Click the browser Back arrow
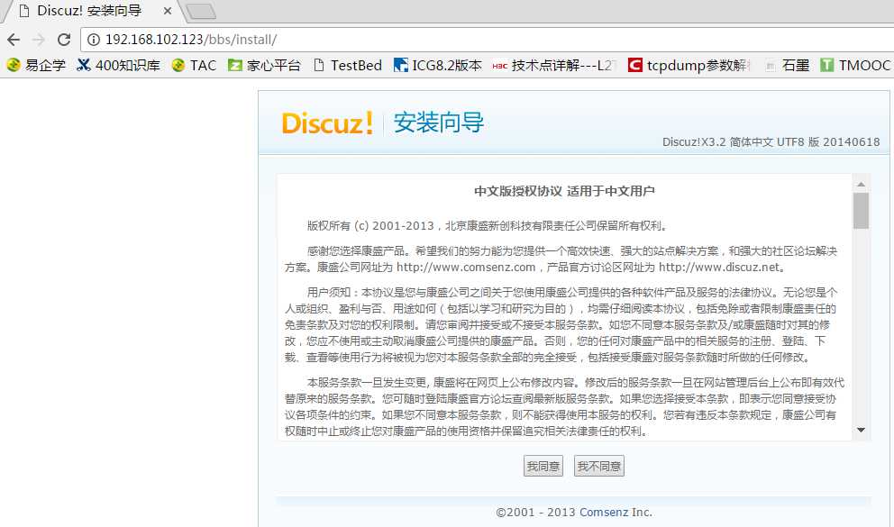The image size is (894, 527). (14, 40)
